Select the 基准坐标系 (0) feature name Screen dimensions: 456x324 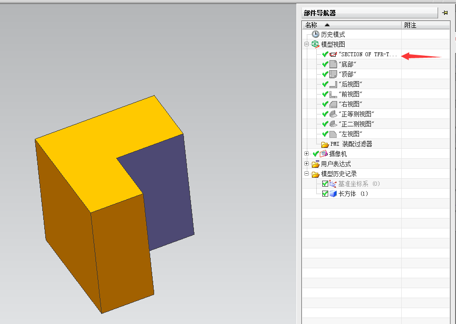(x=359, y=184)
